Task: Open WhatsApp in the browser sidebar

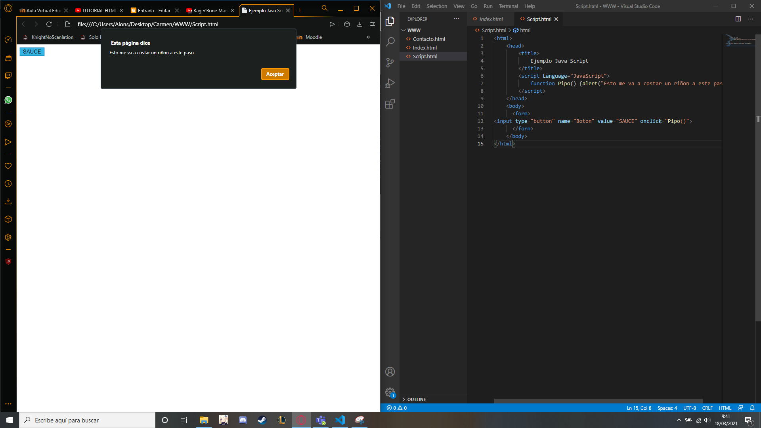Action: coord(8,100)
